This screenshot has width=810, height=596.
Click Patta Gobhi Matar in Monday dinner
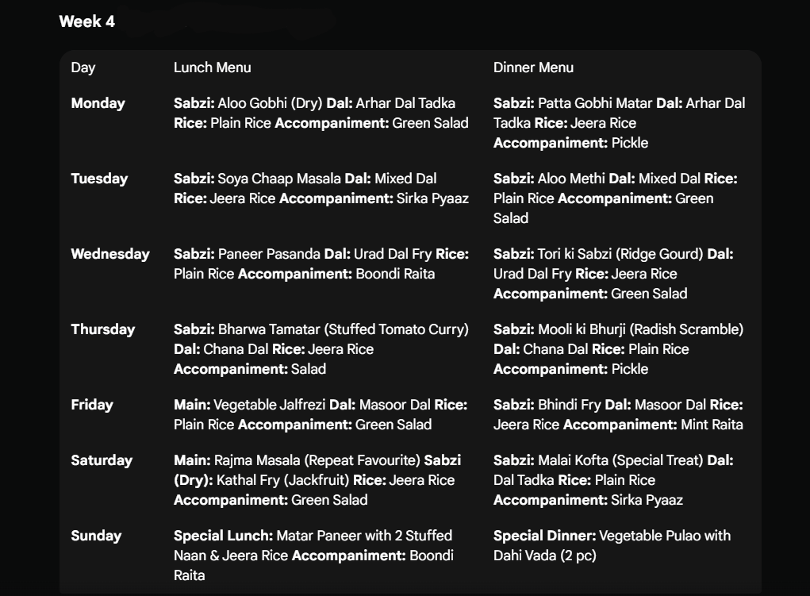[595, 103]
